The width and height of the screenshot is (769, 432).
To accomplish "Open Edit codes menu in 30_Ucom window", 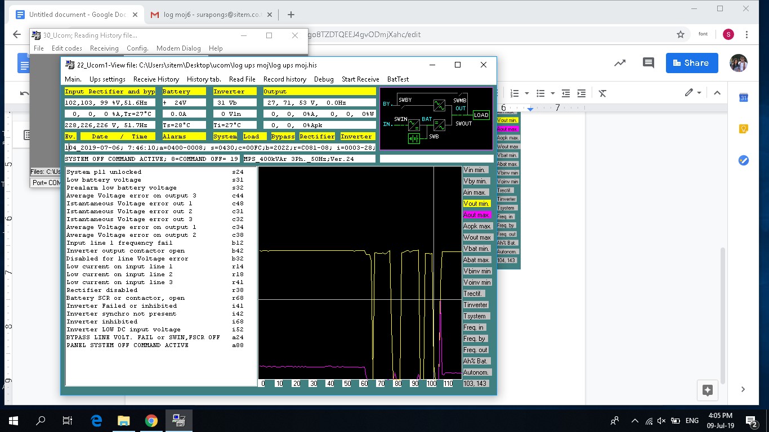I will pos(67,48).
